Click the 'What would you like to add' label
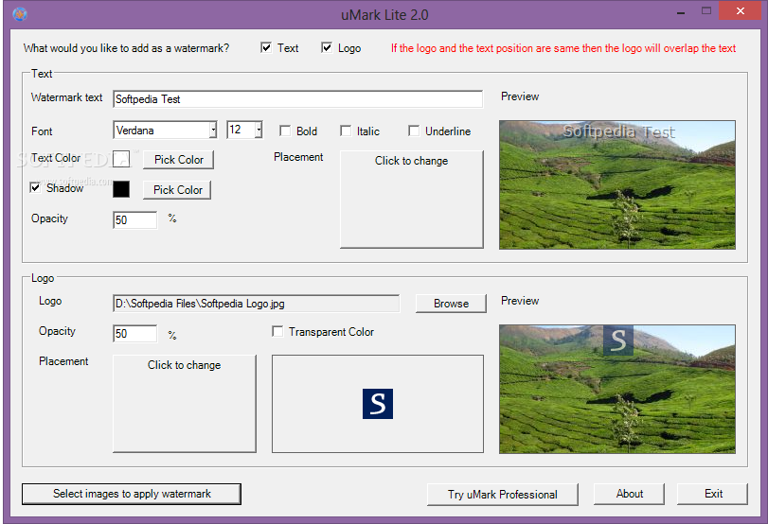The width and height of the screenshot is (768, 524). pyautogui.click(x=126, y=48)
